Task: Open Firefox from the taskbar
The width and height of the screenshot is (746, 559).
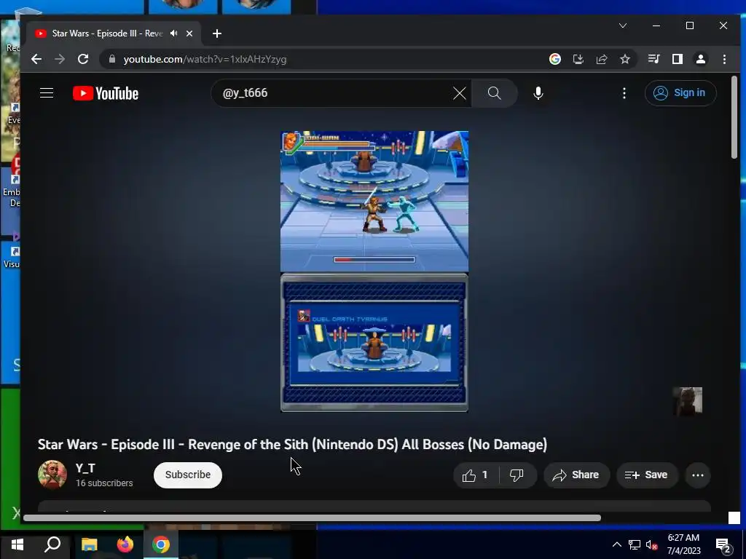Action: [125, 544]
